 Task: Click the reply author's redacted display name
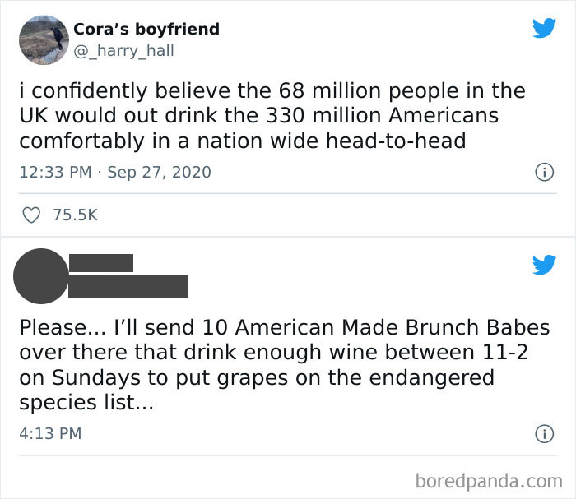100,263
